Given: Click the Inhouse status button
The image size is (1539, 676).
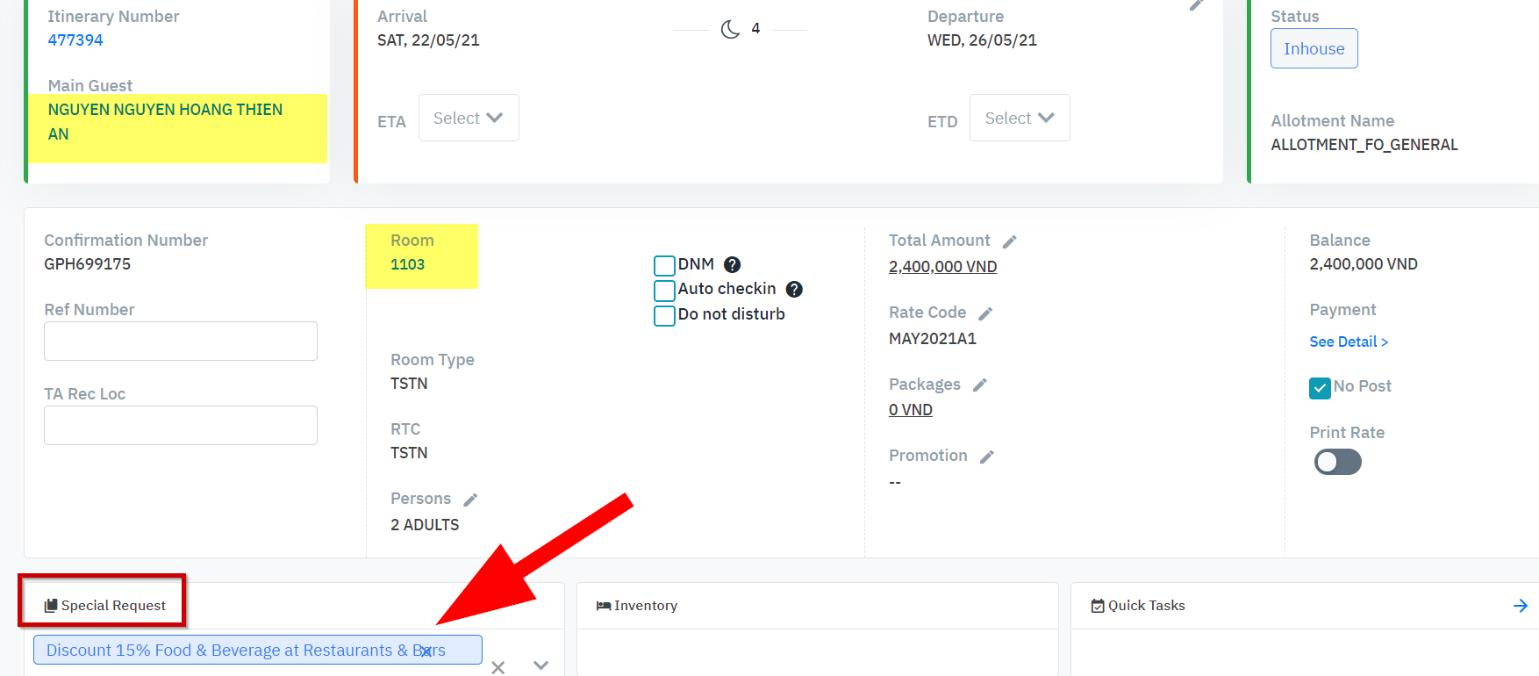Looking at the screenshot, I should click(1314, 49).
